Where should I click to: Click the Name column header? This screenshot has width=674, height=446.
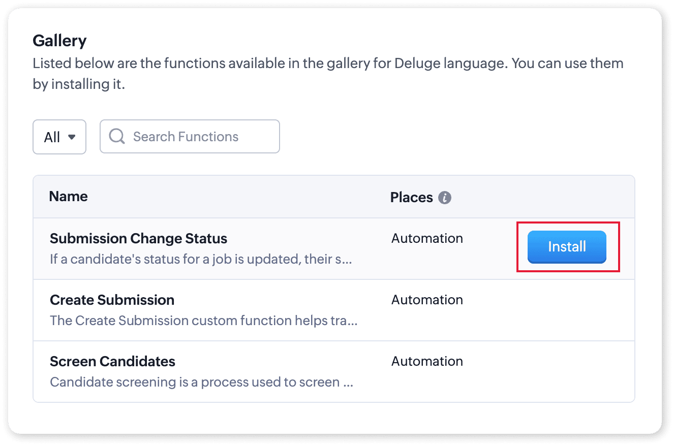69,197
